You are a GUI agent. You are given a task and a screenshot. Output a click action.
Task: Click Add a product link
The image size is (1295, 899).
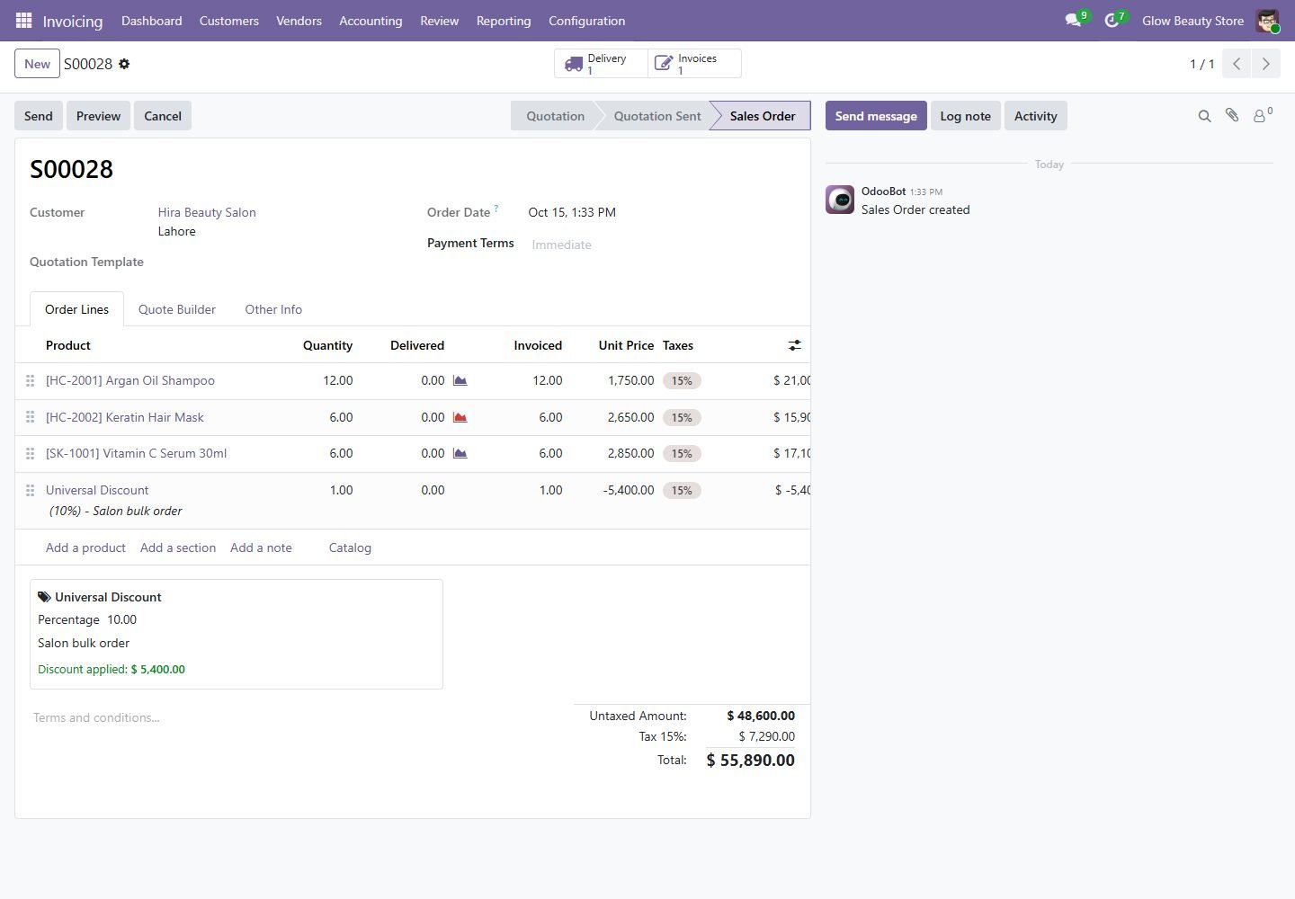tap(85, 547)
